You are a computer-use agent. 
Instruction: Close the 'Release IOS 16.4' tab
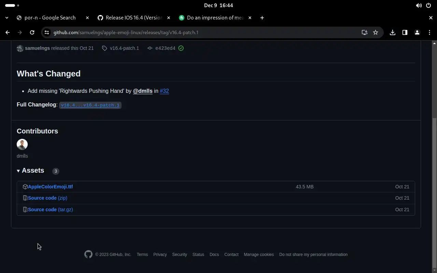[x=169, y=18]
